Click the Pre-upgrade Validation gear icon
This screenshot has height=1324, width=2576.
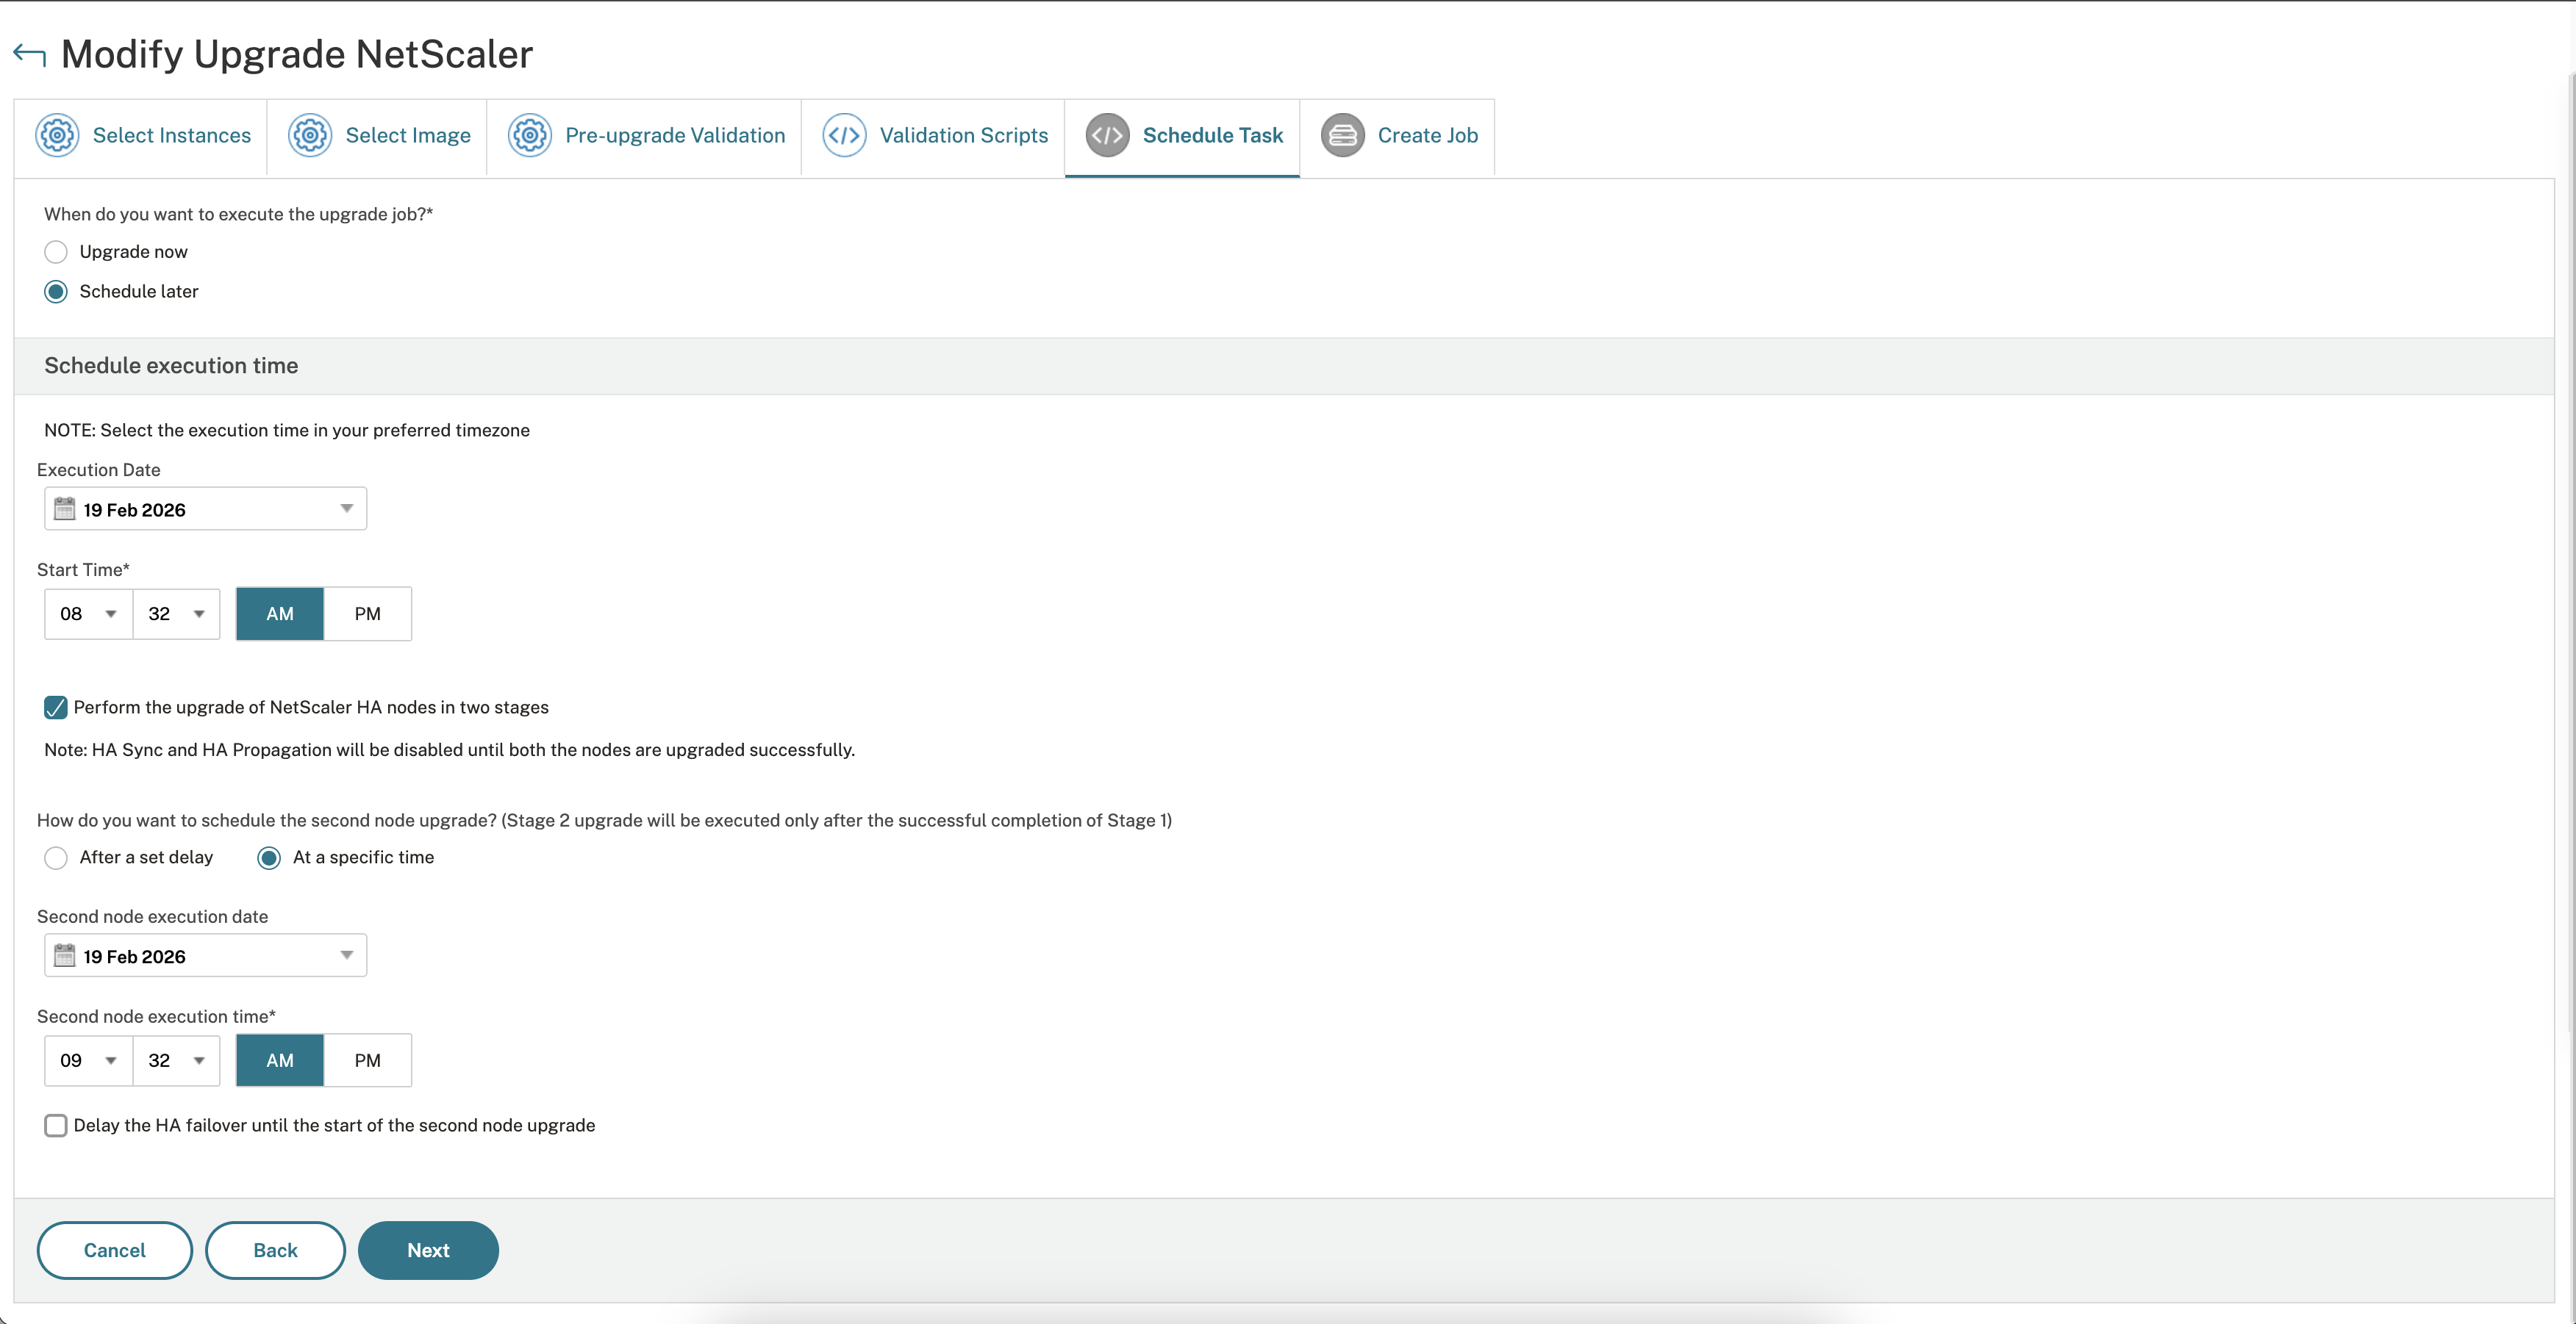[x=529, y=135]
